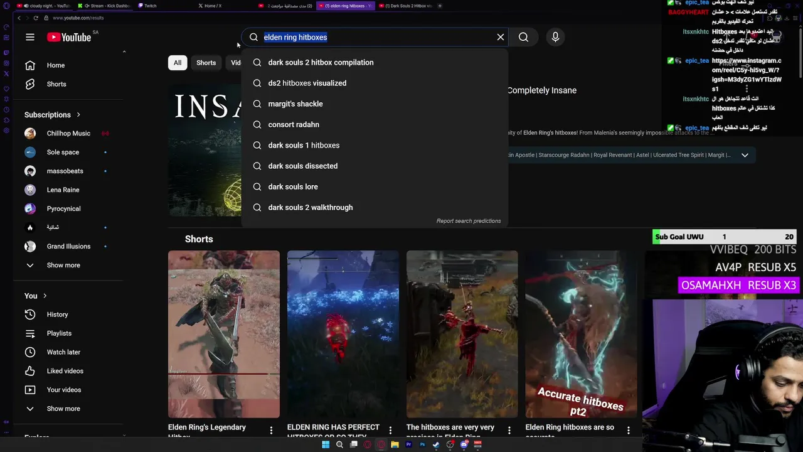This screenshot has width=803, height=452.
Task: Click the magnifier search button
Action: [523, 37]
